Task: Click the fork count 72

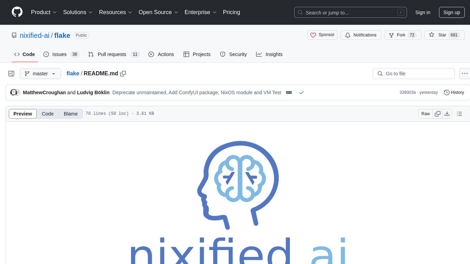Action: click(412, 35)
